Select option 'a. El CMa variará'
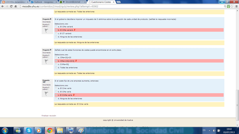This screenshot has height=134, width=239. click(56, 26)
